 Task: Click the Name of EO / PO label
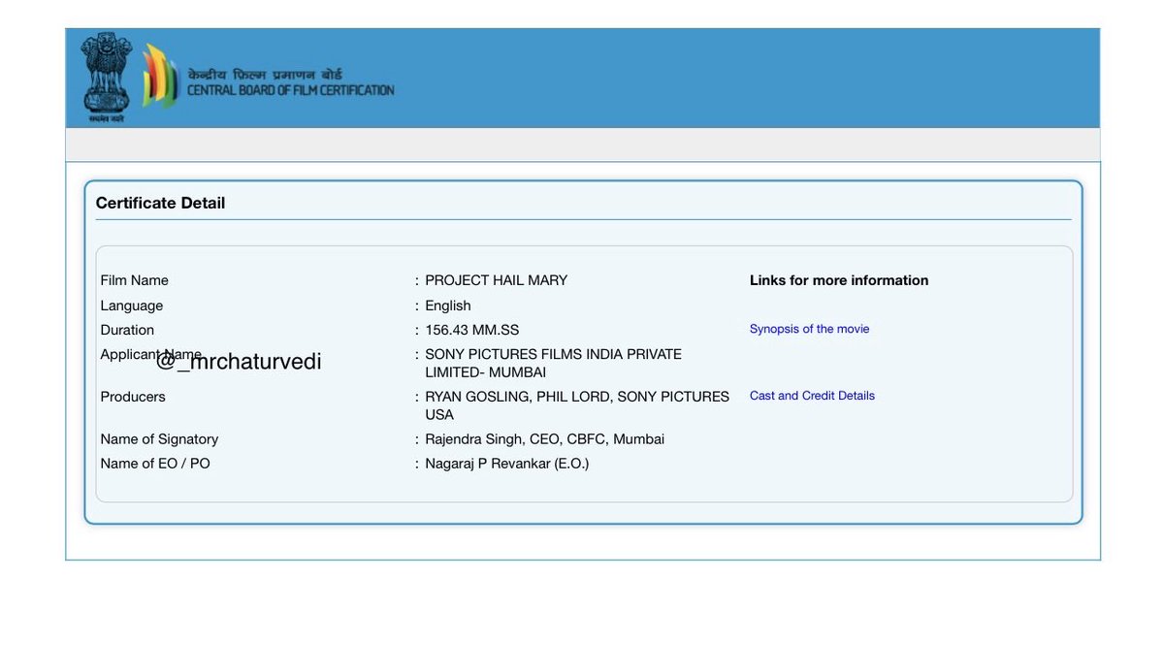155,464
